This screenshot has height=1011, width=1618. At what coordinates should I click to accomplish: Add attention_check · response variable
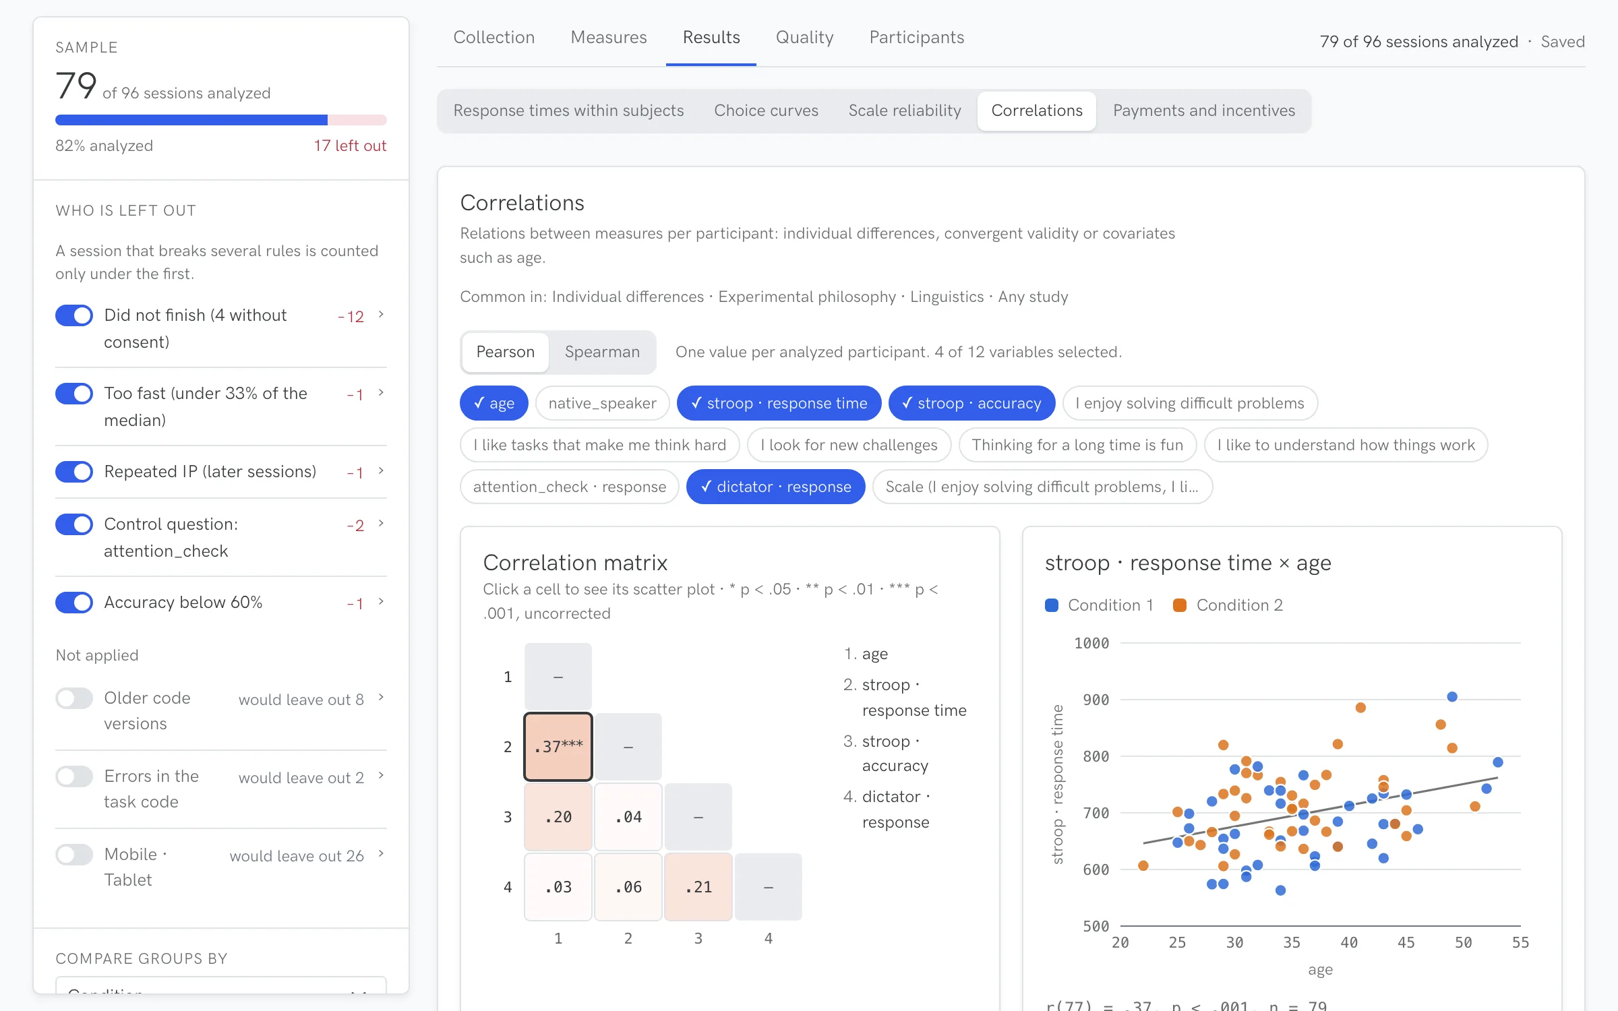tap(570, 487)
